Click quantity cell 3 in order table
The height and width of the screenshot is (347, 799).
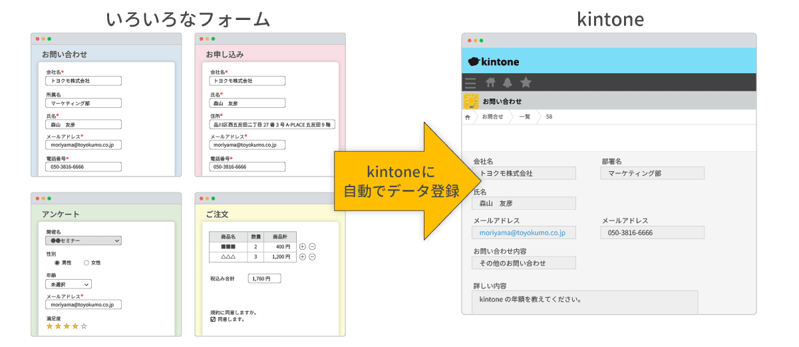[x=255, y=256]
